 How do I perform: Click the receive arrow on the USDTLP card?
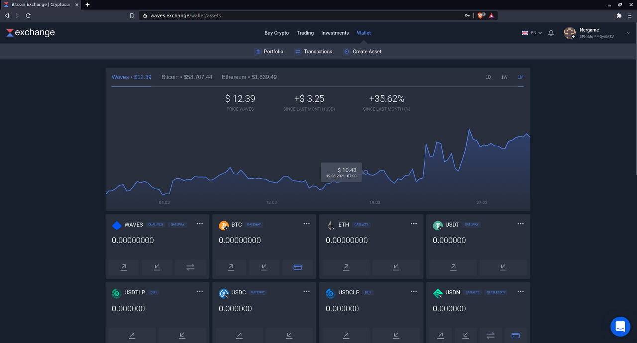point(182,335)
